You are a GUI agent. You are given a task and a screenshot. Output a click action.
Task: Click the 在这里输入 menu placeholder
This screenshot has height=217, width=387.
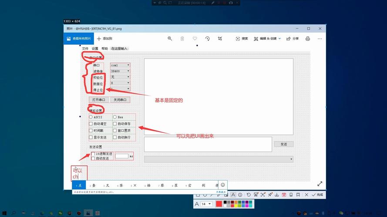pyautogui.click(x=119, y=49)
